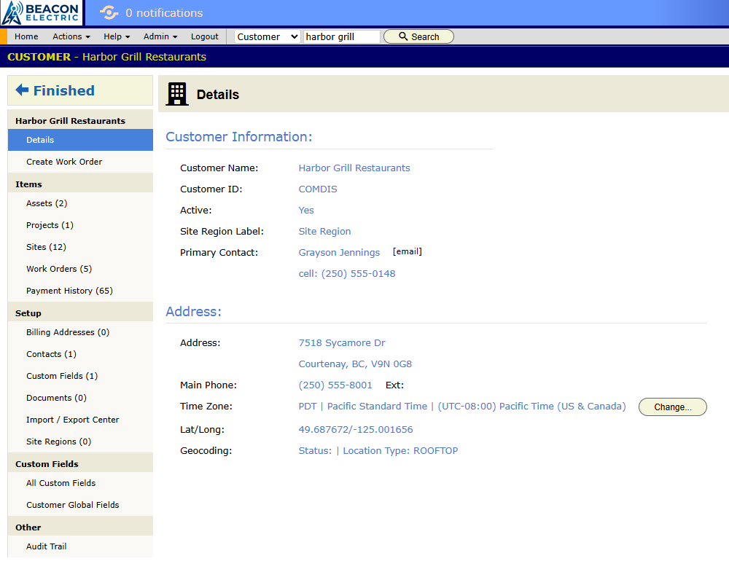729x561 pixels.
Task: Click the 0 notifications text
Action: (x=164, y=13)
